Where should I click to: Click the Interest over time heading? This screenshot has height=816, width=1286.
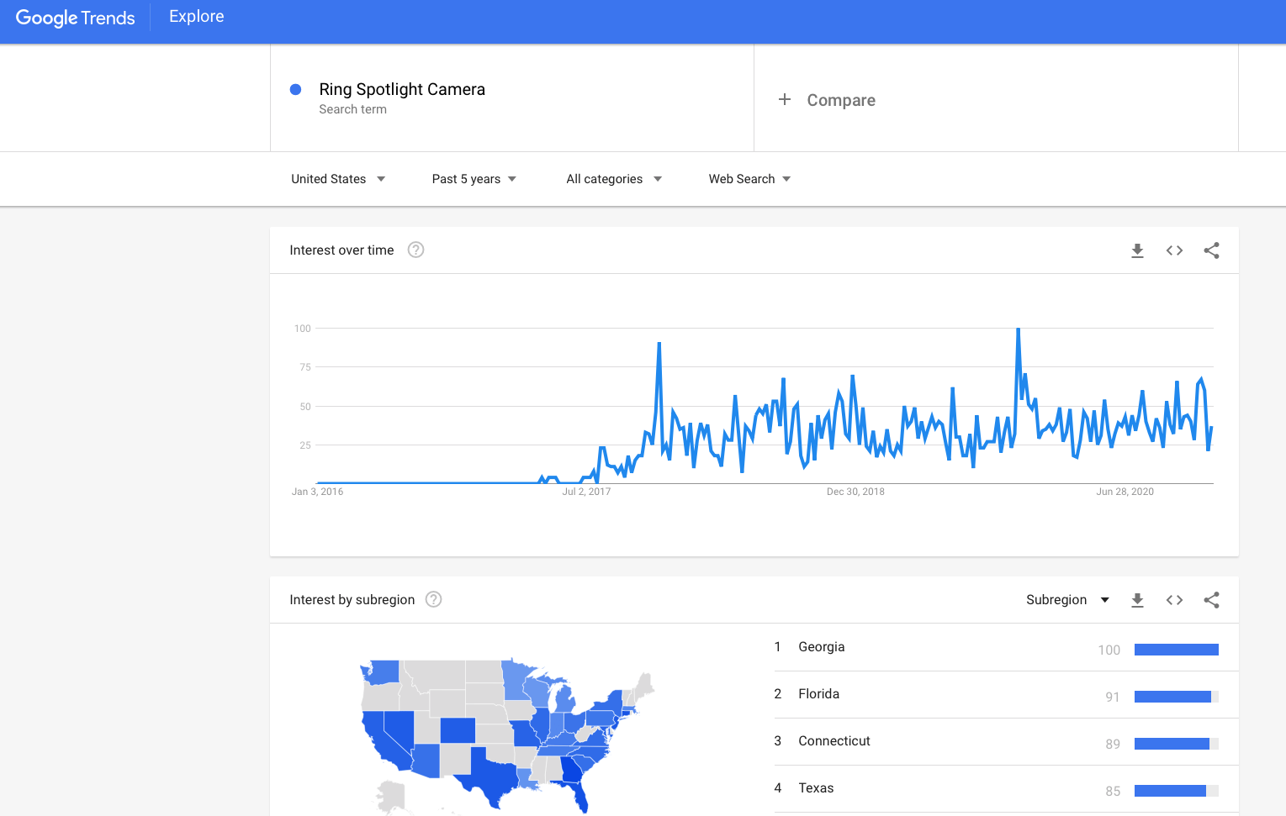click(x=341, y=250)
